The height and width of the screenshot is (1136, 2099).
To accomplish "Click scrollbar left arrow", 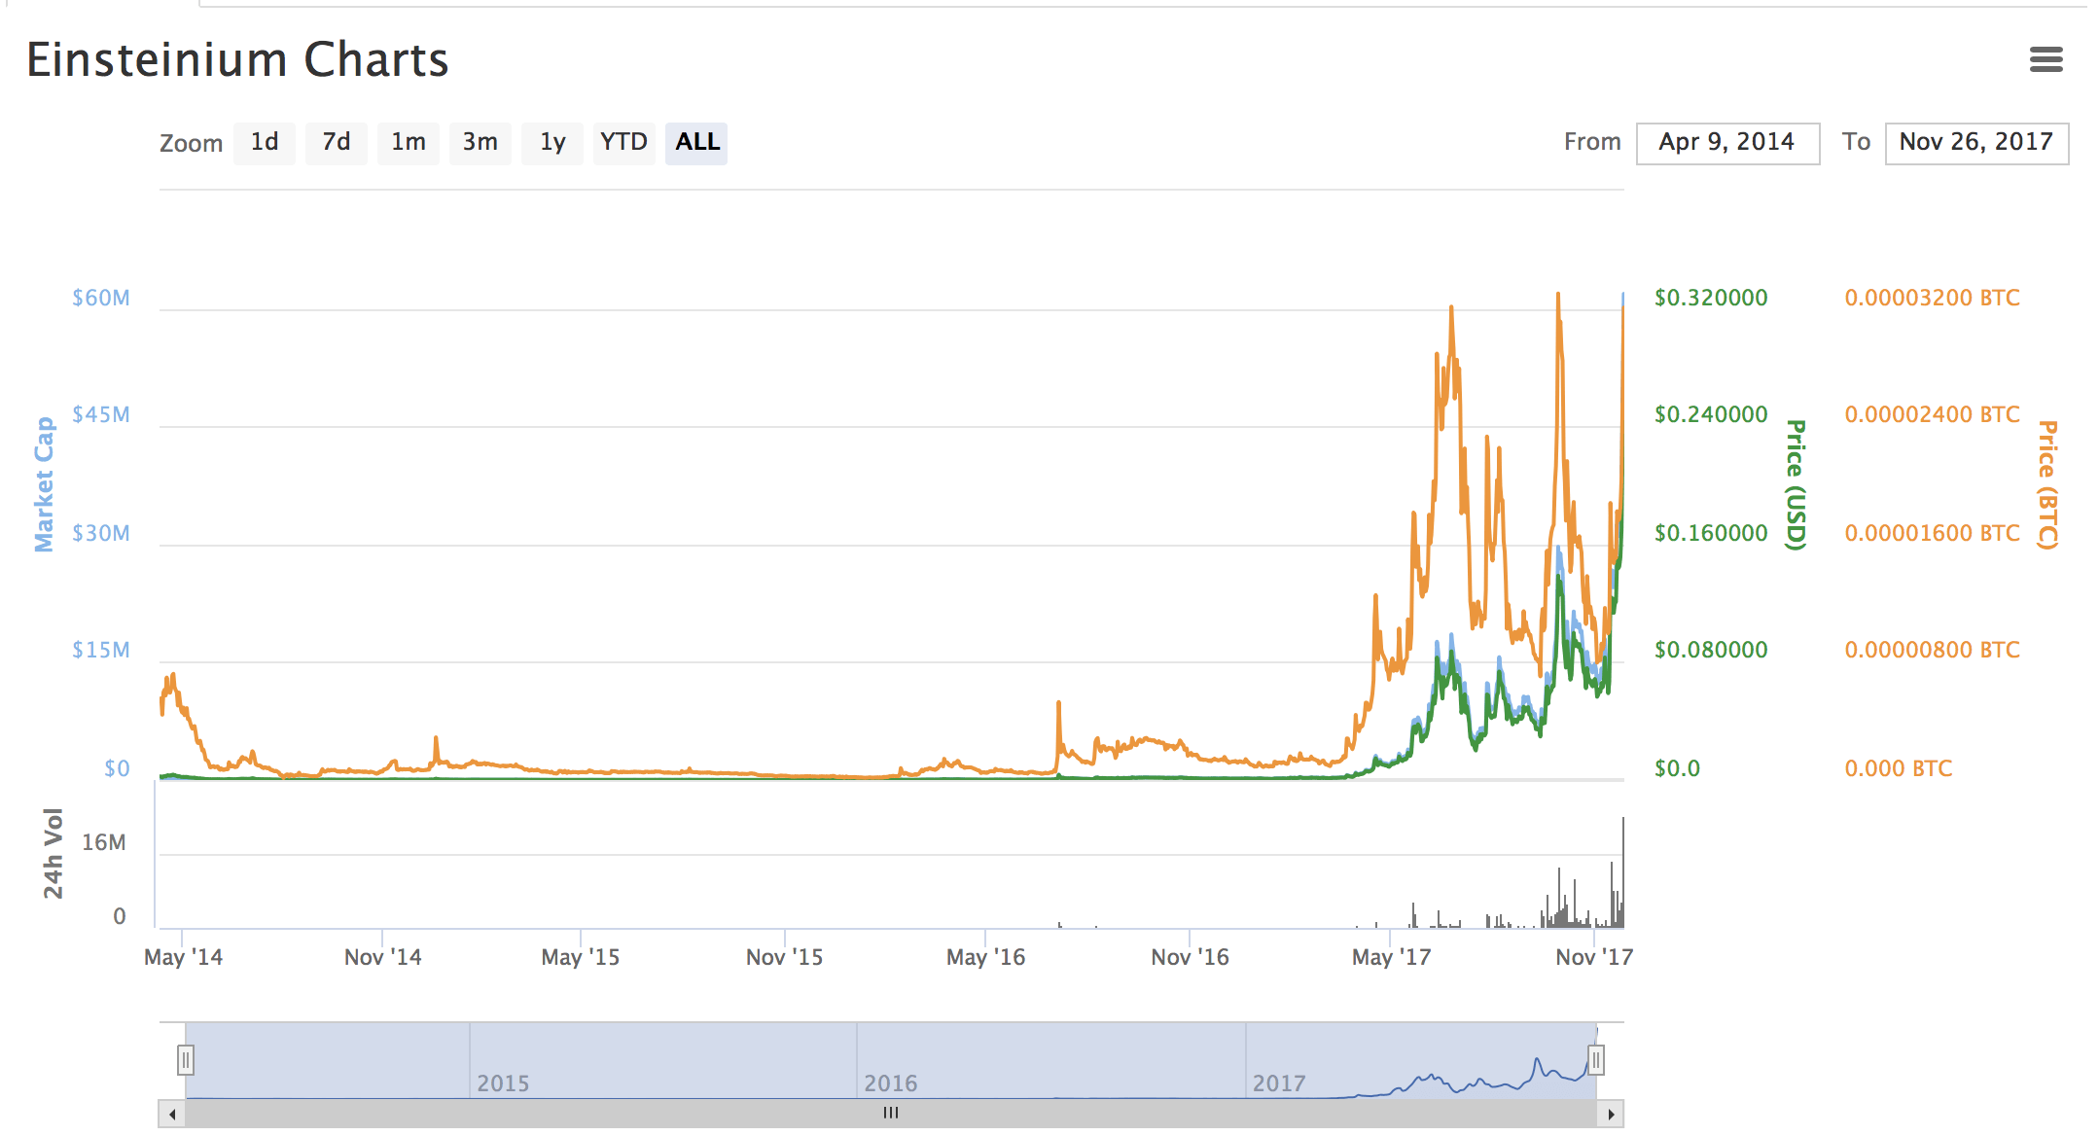I will click(x=172, y=1114).
